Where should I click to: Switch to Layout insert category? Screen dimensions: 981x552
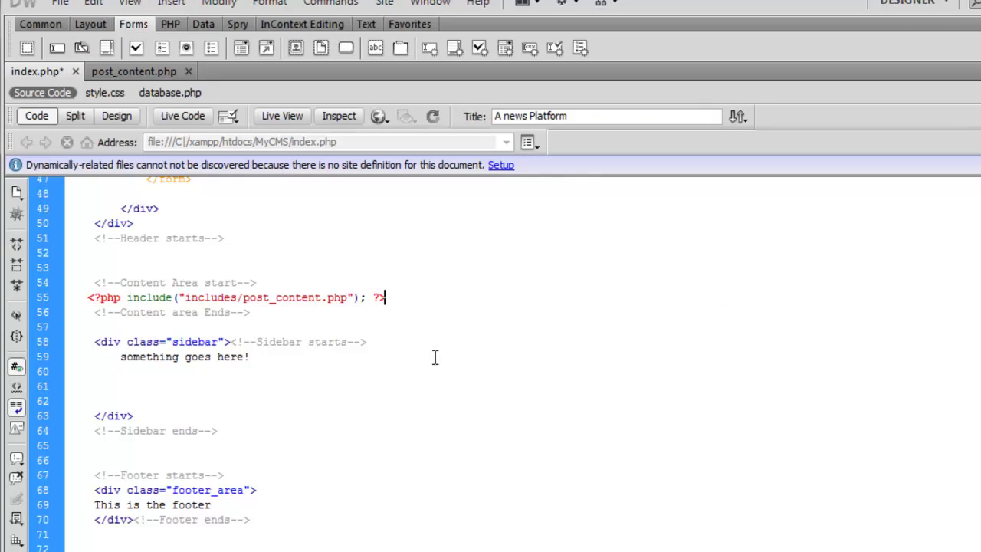[x=90, y=25]
